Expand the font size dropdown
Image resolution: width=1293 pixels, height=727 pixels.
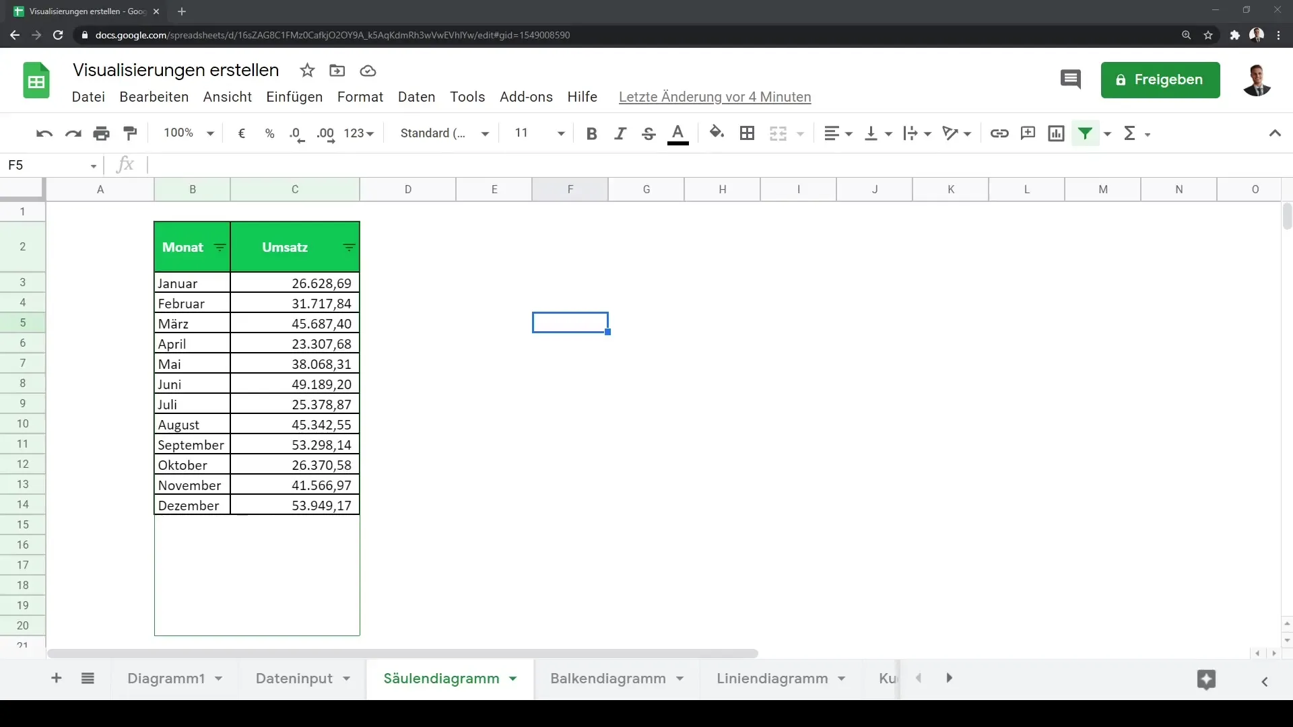pyautogui.click(x=561, y=133)
